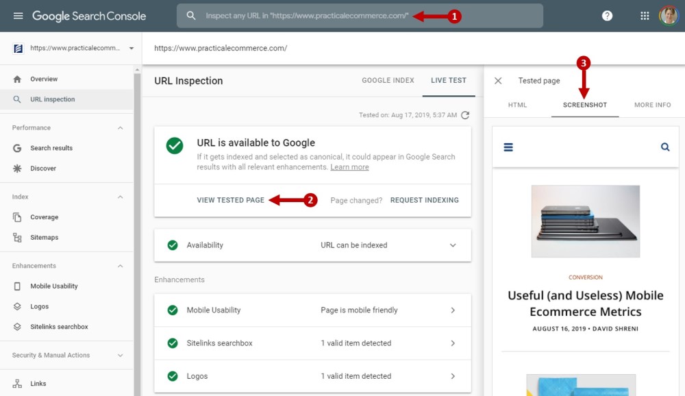
Task: Click the Links network icon
Action: 17,383
